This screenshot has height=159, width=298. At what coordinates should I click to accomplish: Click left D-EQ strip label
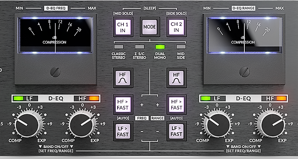(56, 99)
